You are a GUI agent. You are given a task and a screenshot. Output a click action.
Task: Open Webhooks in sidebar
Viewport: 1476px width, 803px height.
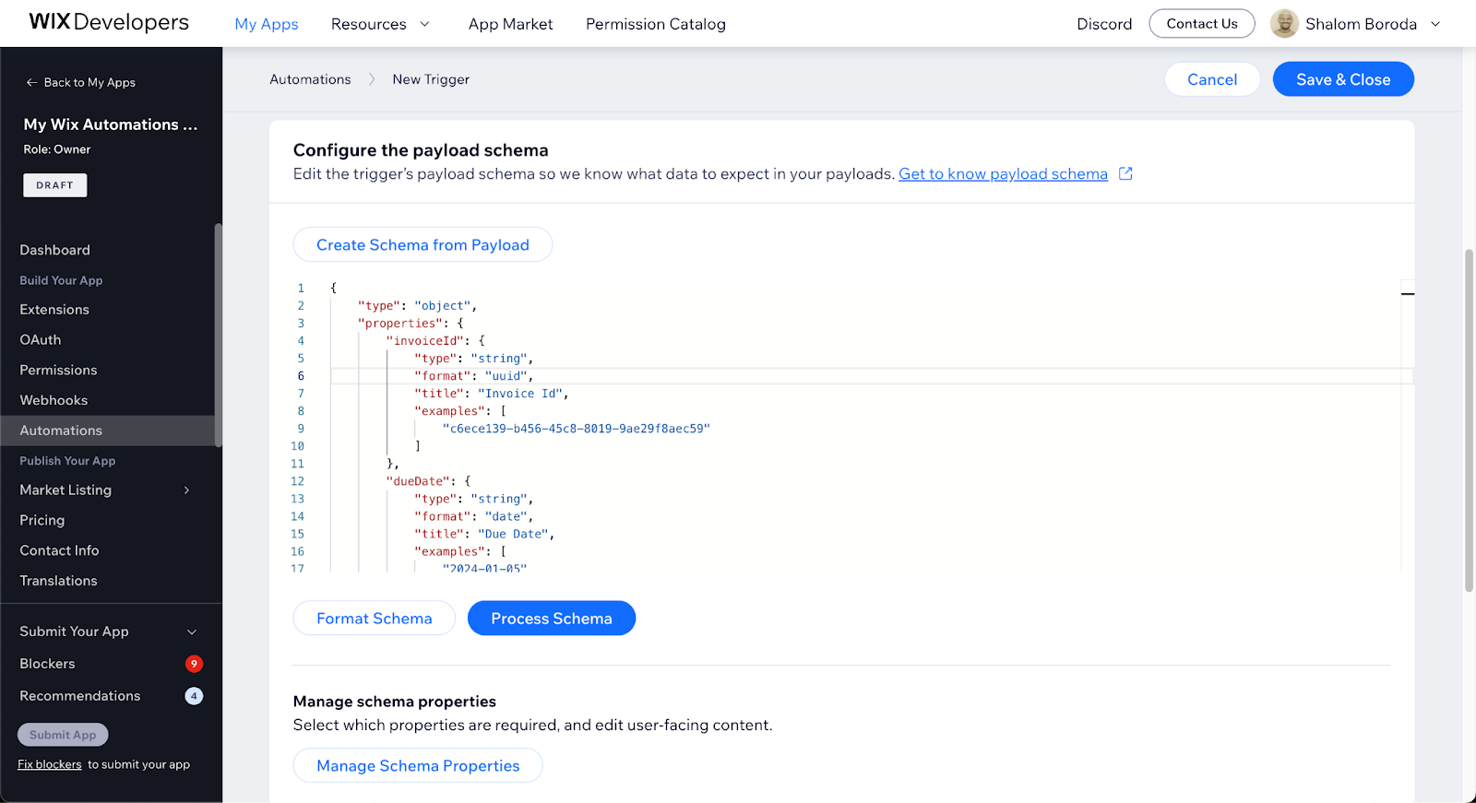pyautogui.click(x=54, y=400)
